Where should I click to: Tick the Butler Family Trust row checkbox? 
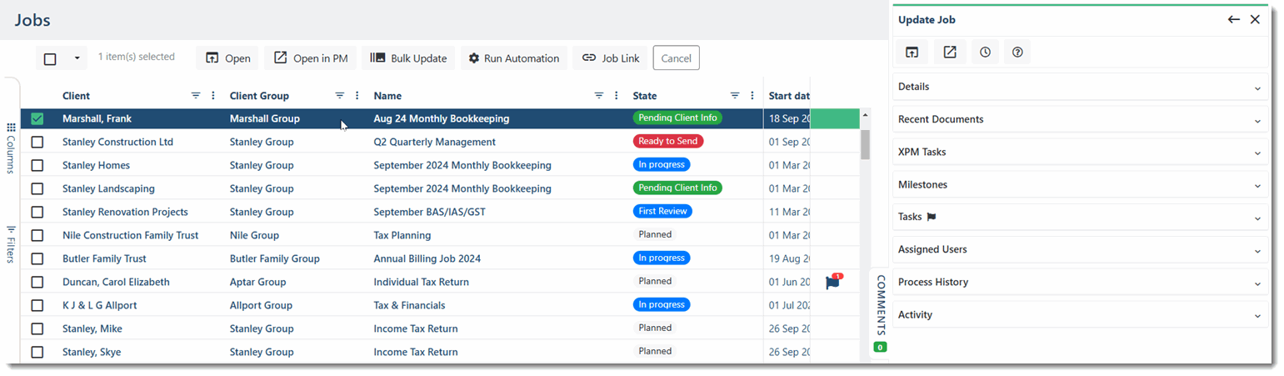(x=37, y=258)
